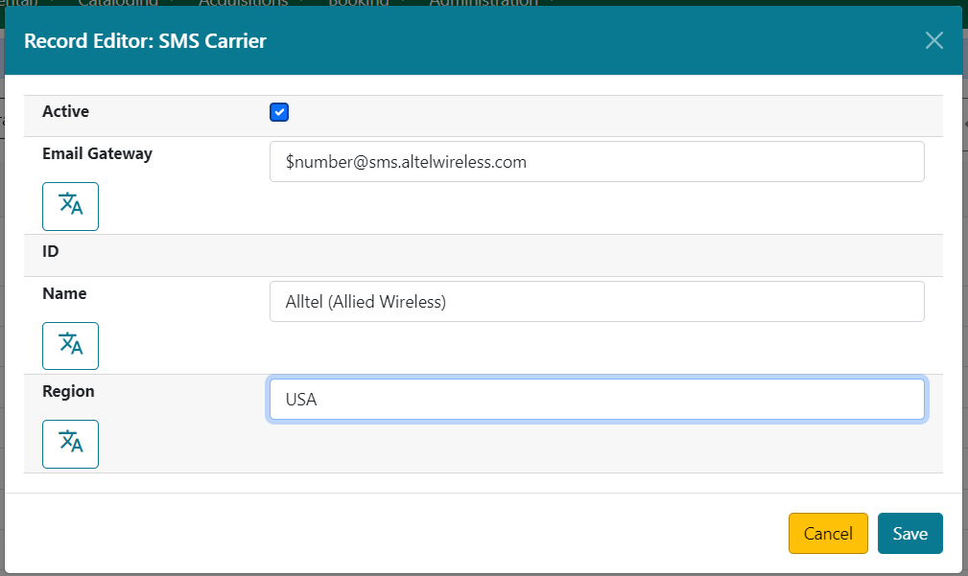This screenshot has width=968, height=576.
Task: Click the Email Gateway label text
Action: (x=97, y=153)
